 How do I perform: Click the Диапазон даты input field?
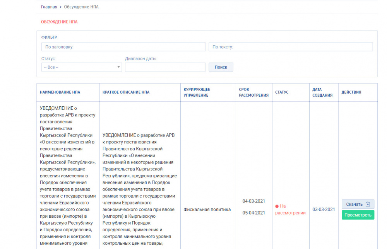tap(165, 67)
